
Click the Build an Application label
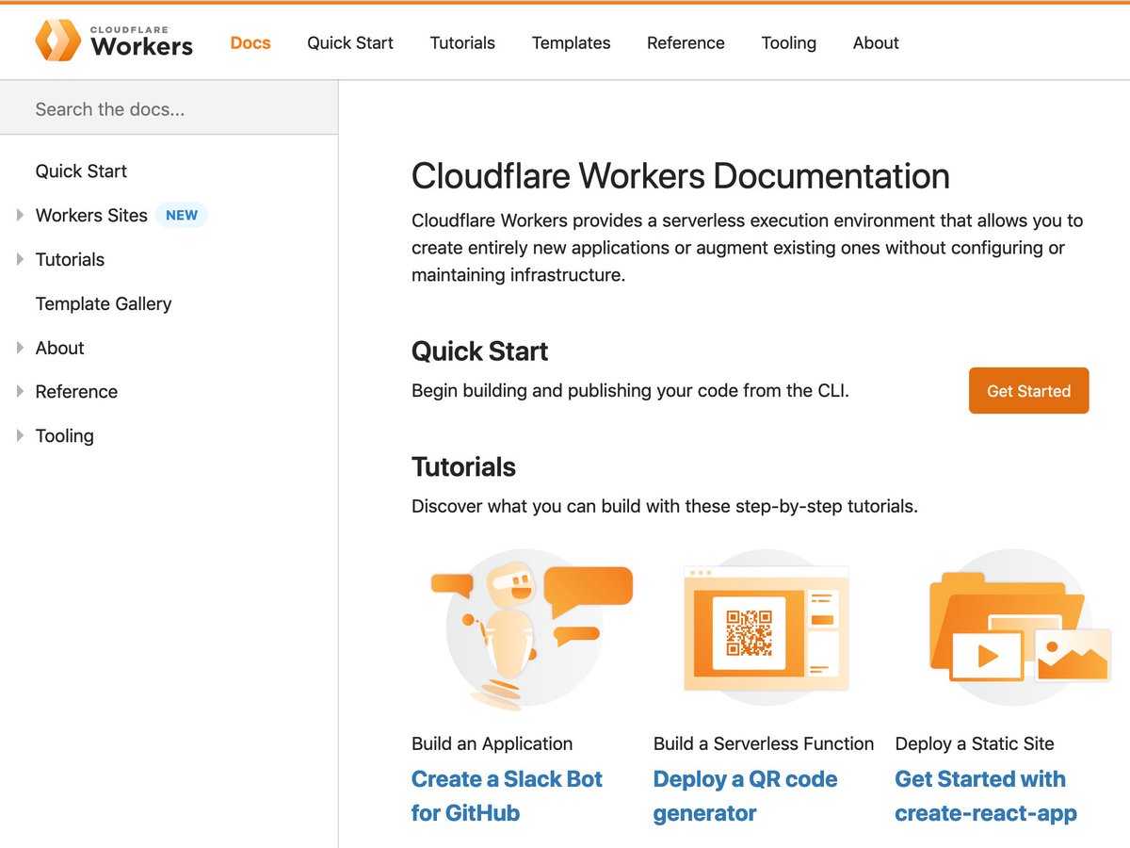click(492, 743)
